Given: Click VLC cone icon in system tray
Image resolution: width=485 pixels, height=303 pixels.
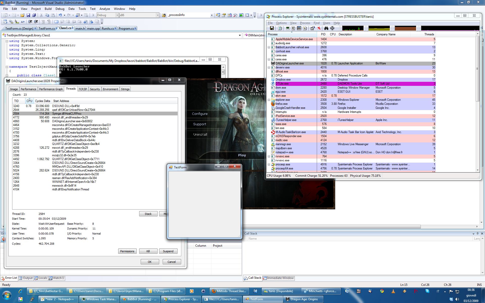Looking at the screenshot, I should (393, 291).
